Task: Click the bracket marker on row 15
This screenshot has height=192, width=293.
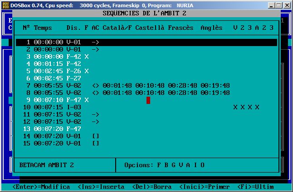Action: coord(95,143)
